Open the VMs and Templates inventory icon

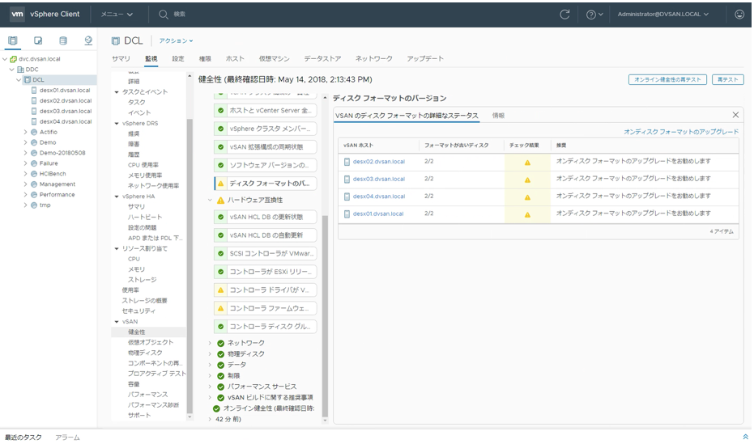click(x=38, y=40)
